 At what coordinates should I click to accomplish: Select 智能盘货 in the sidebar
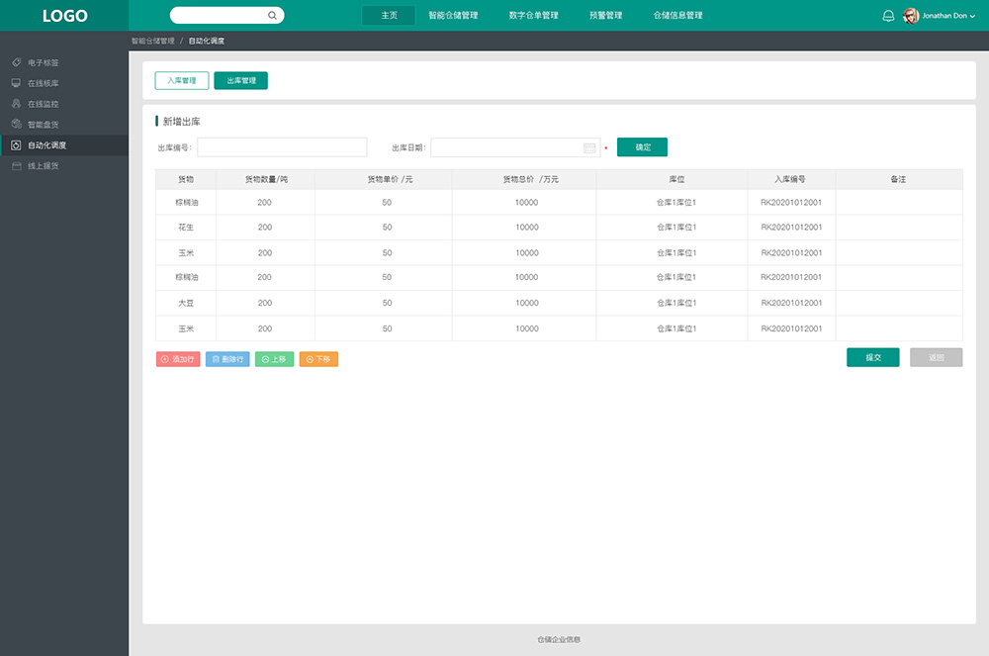[63, 125]
